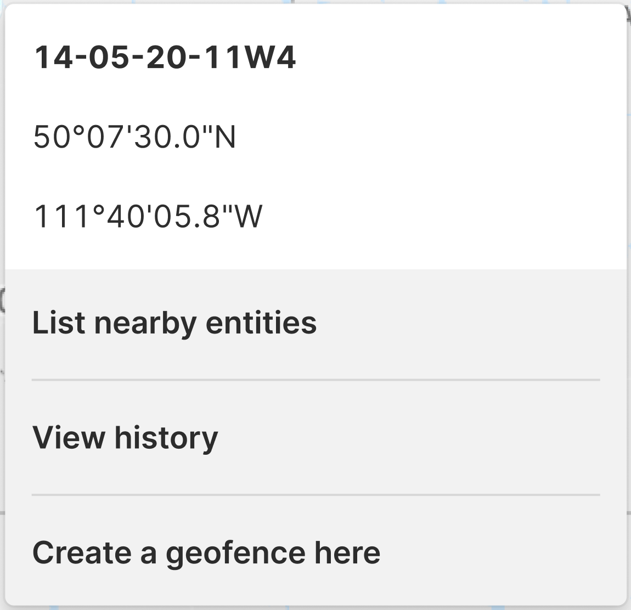Select "View history" from the popup
The image size is (631, 610).
125,438
